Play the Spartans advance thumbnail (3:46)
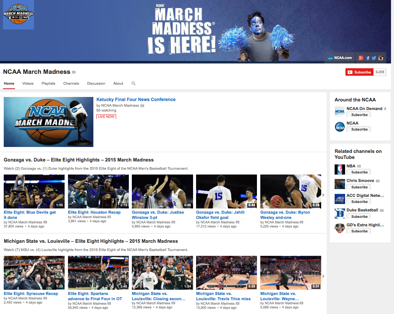The image size is (394, 314). [98, 273]
